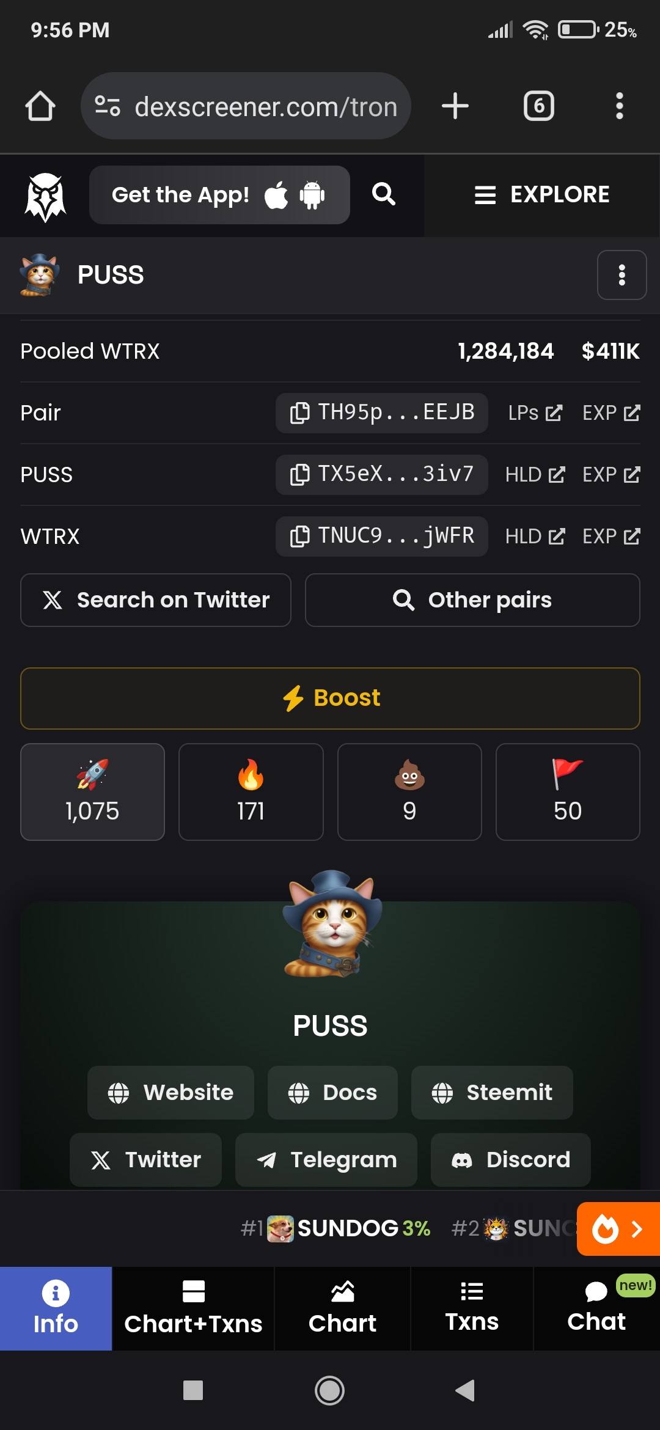Copy the TNUC9...jWFR WTRX address
Image resolution: width=660 pixels, height=1430 pixels.
click(381, 536)
